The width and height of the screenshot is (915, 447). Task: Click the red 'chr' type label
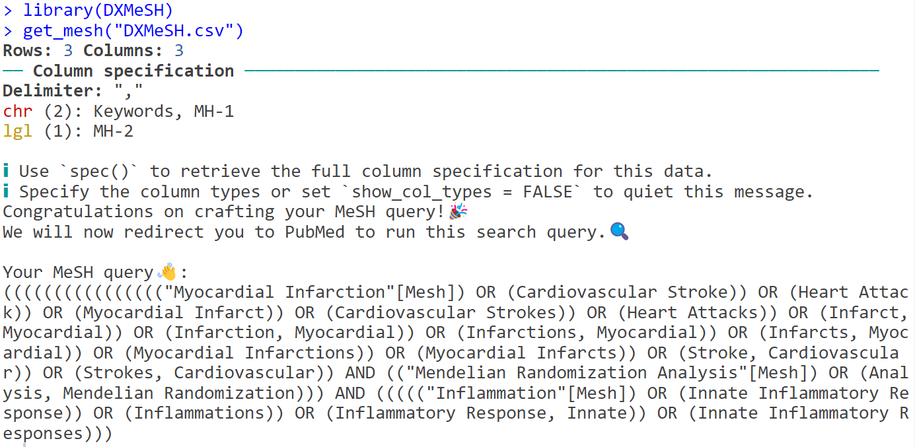(18, 112)
